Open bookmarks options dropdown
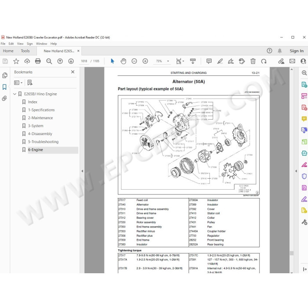Screen dimensions: 308x308 point(18,83)
